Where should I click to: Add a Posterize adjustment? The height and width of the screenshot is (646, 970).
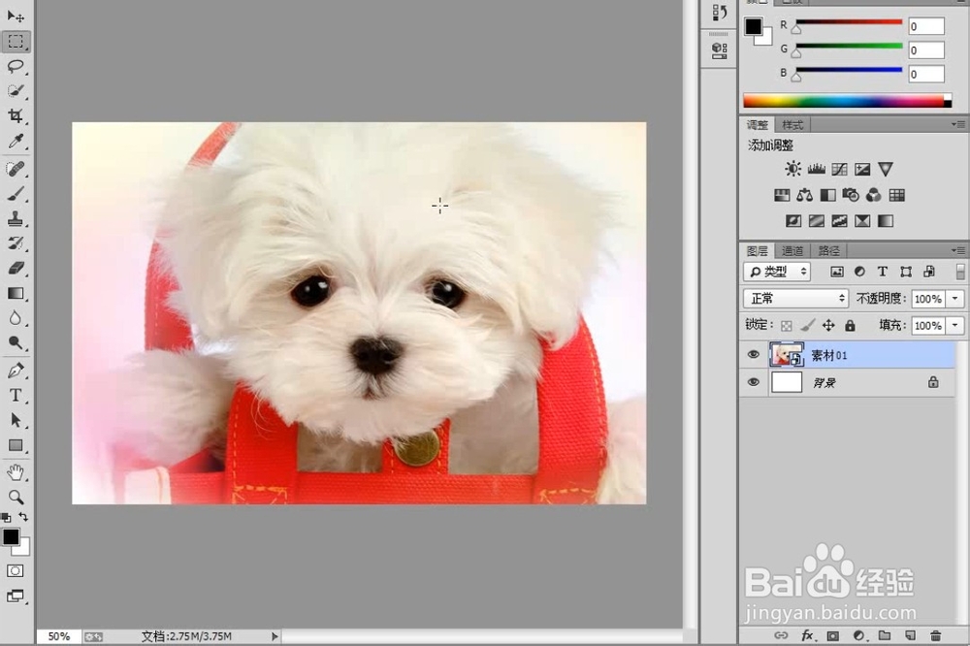pyautogui.click(x=817, y=221)
